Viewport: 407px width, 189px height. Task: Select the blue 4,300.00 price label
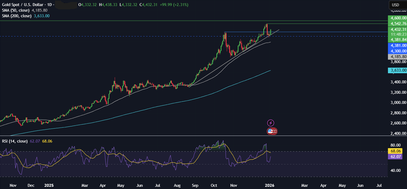(397, 51)
